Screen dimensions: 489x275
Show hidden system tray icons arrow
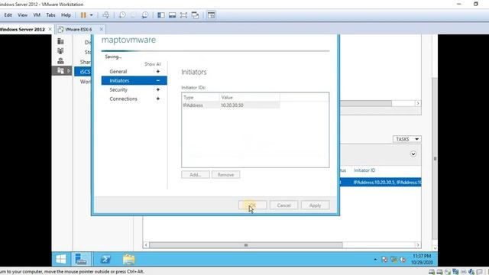(375, 259)
